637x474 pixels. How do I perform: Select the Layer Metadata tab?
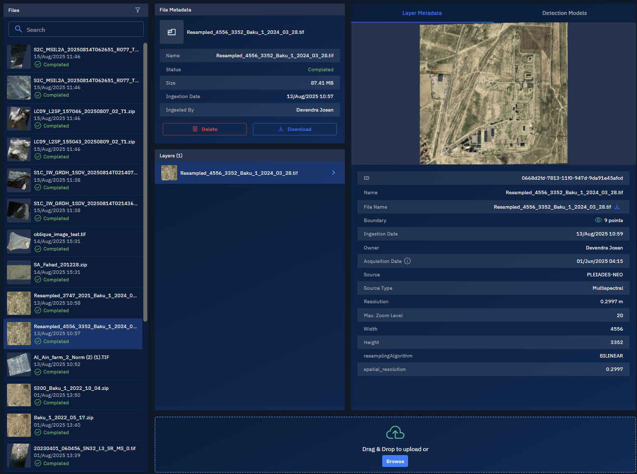[422, 13]
